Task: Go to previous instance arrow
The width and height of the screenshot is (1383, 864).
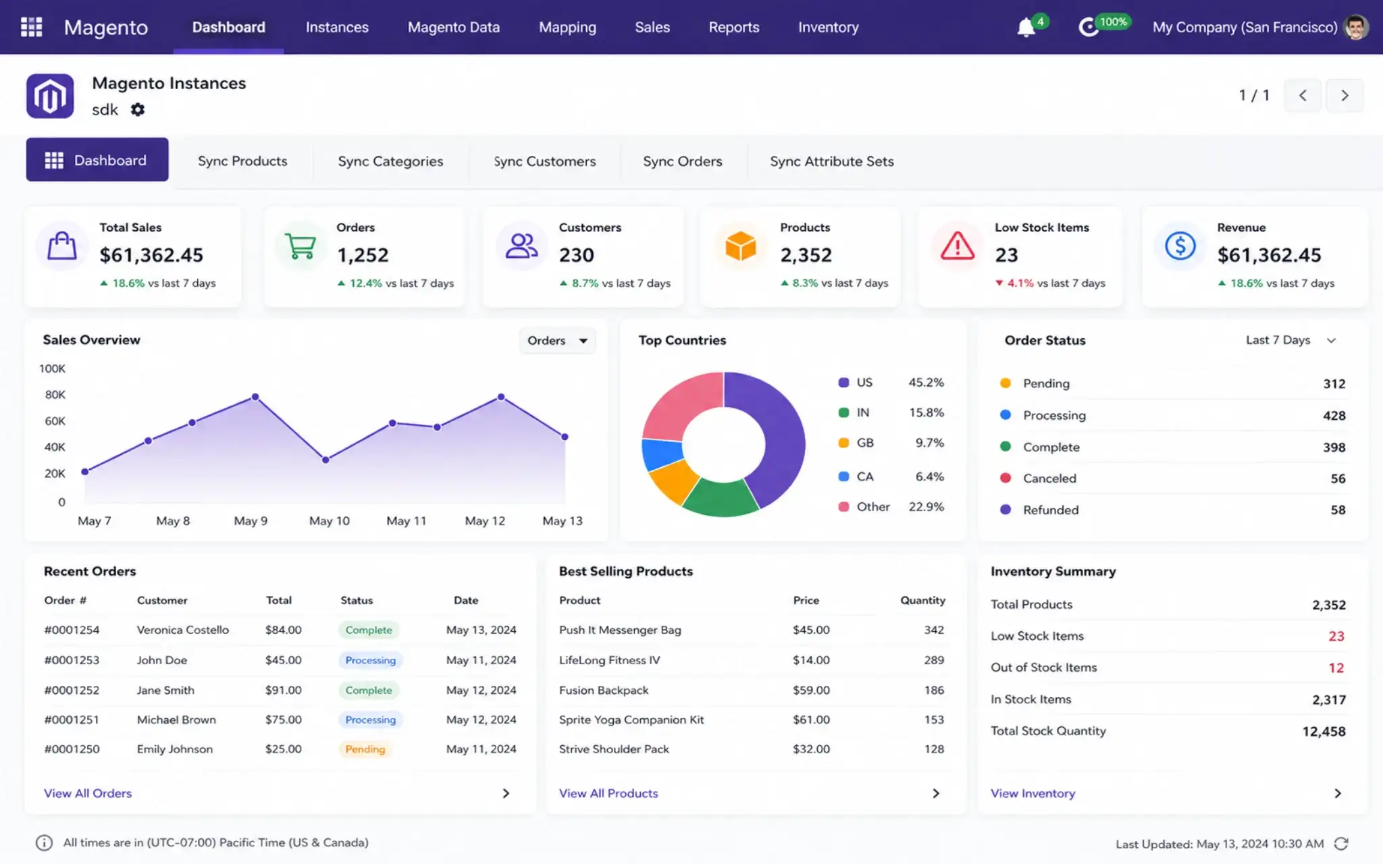Action: point(1303,95)
